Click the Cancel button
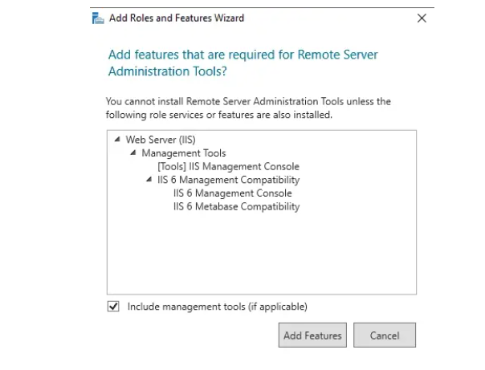Screen dimensions: 485x370 click(385, 335)
